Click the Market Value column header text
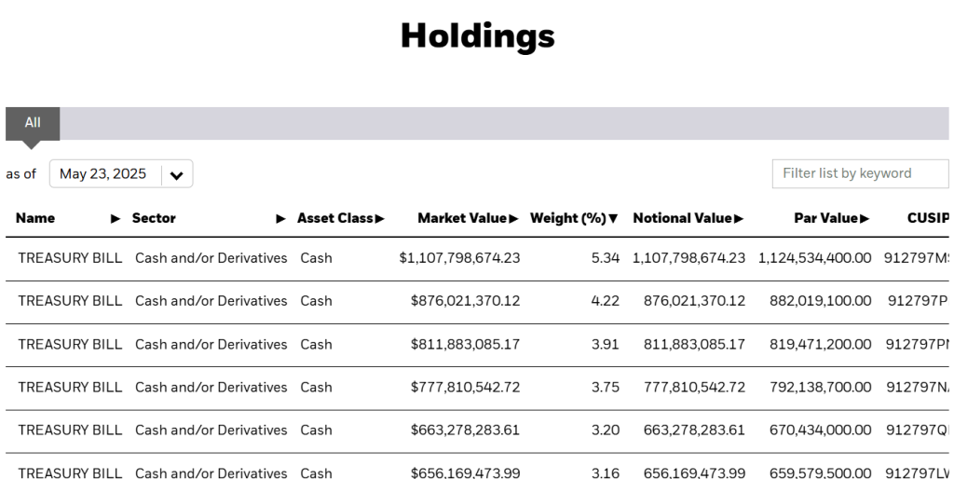 [462, 218]
